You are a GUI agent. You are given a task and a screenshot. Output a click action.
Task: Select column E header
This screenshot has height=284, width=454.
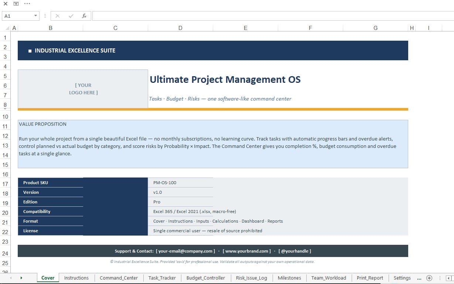246,28
